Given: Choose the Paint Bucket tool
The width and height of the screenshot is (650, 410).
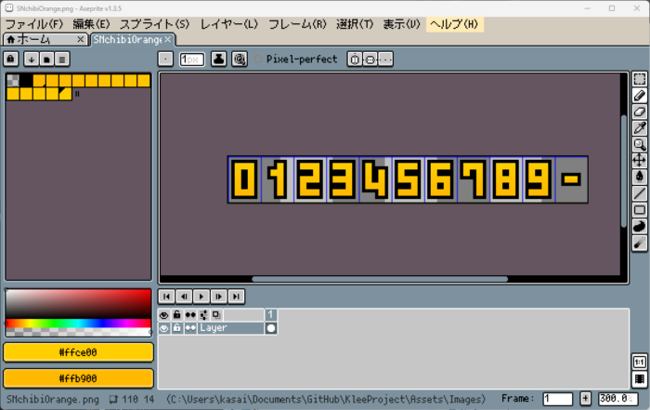Looking at the screenshot, I should coord(639,177).
